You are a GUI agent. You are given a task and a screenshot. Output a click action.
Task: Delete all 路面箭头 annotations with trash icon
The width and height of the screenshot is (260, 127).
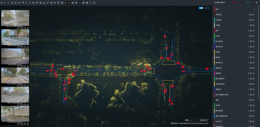pyautogui.click(x=251, y=73)
